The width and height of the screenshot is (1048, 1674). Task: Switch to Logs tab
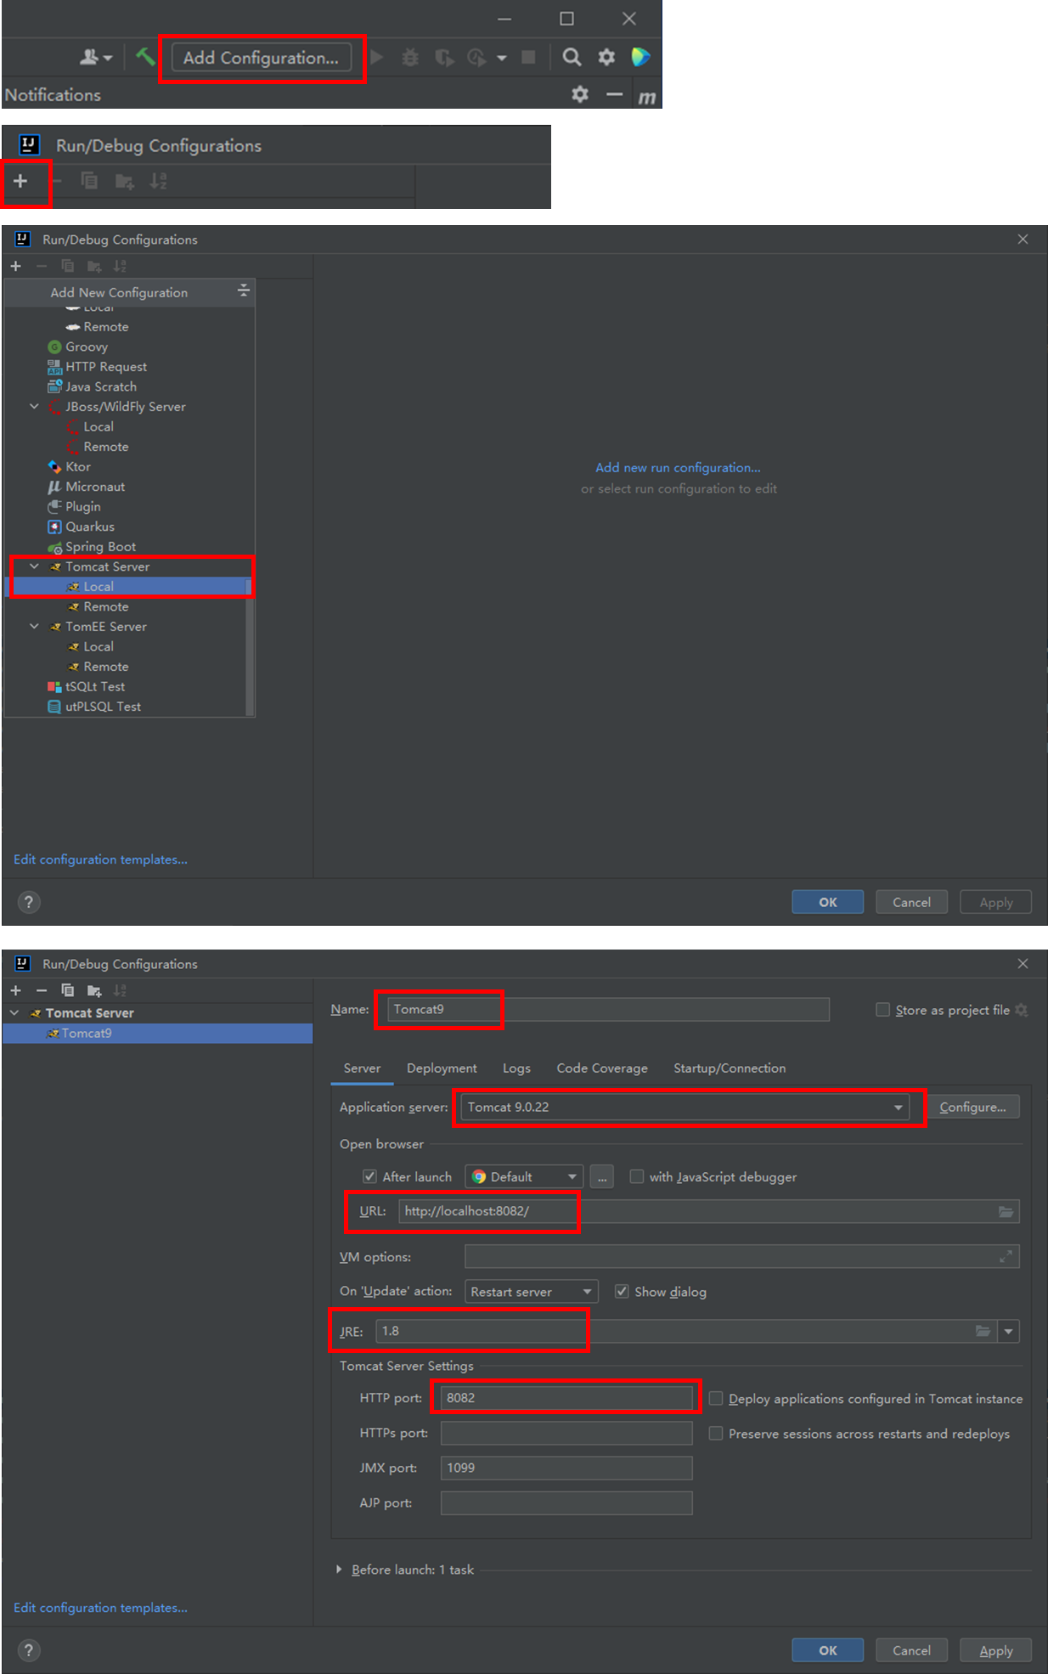click(516, 1068)
